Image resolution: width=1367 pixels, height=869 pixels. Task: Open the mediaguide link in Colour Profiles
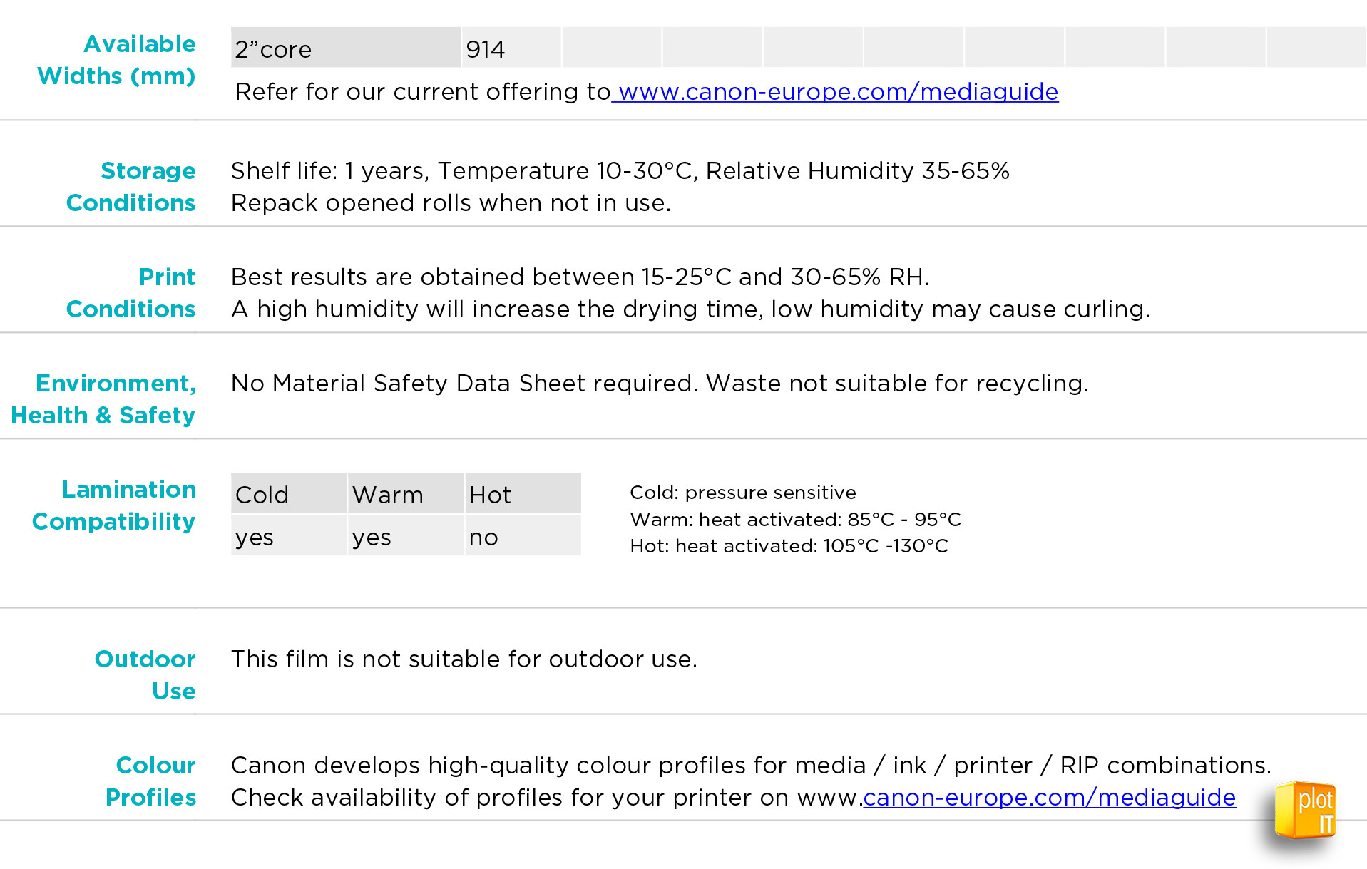pyautogui.click(x=1049, y=798)
